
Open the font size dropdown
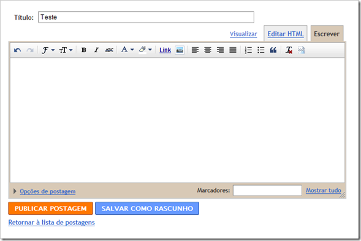(66, 50)
